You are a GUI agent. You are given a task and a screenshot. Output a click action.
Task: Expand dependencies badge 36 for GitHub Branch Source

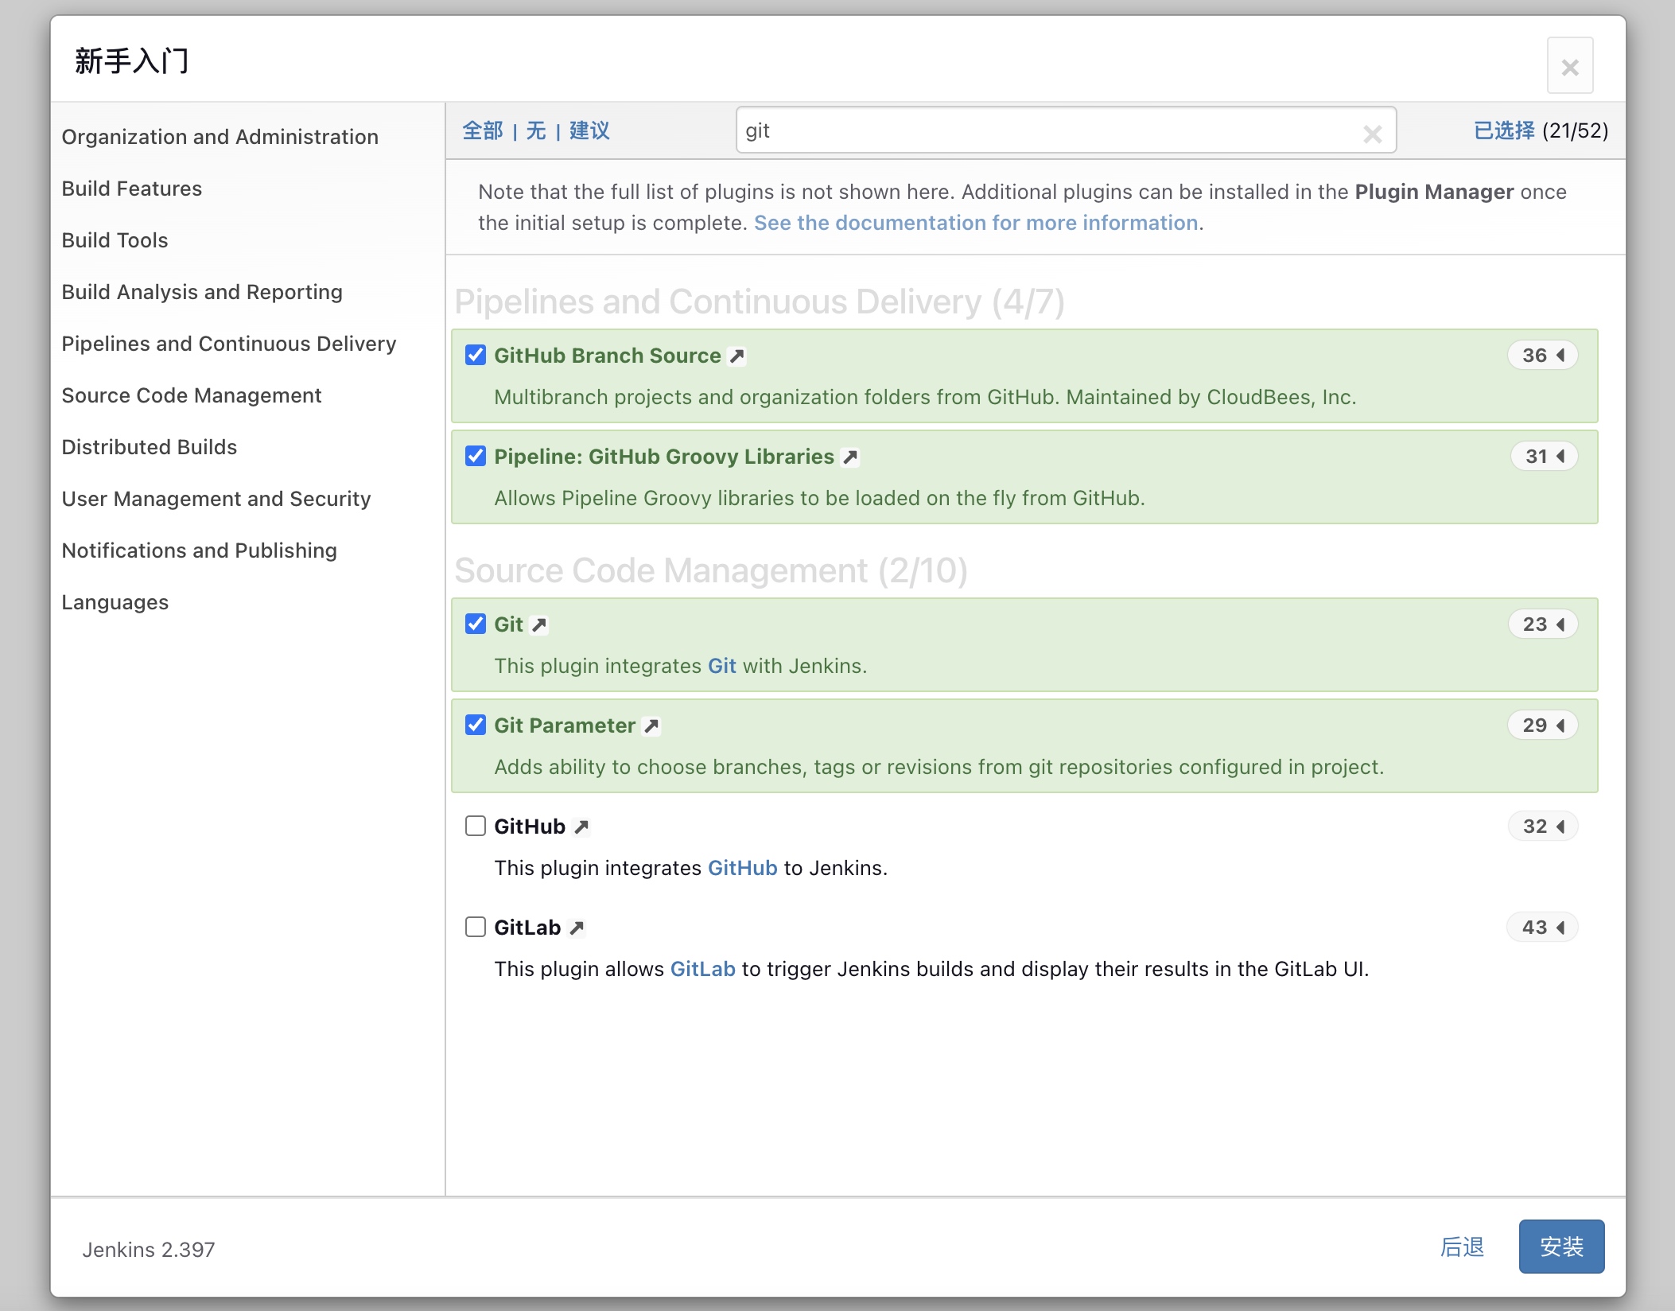(1542, 355)
